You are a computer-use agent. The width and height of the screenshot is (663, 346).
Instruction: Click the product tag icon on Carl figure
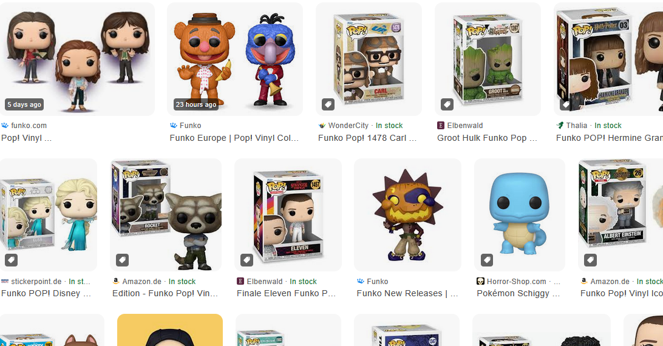[x=328, y=104]
